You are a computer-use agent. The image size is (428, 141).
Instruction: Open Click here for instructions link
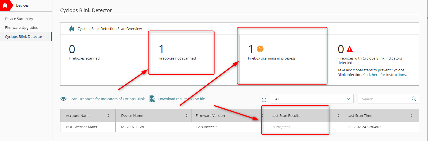coord(384,75)
